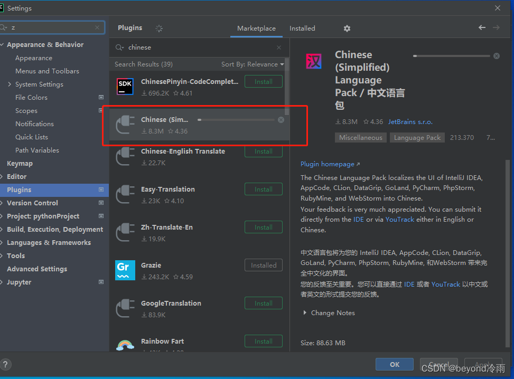Expand the Change Notes section
Viewport: 514px width, 379px height.
pos(305,313)
